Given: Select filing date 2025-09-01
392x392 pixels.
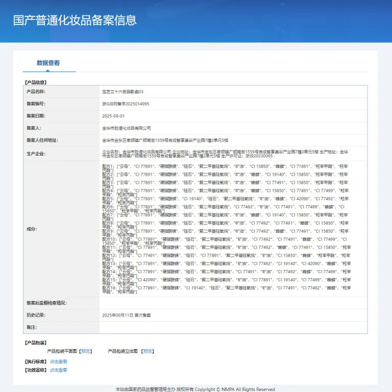Looking at the screenshot, I should (113, 116).
